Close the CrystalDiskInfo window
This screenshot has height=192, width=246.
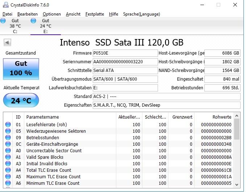pyautogui.click(x=235, y=5)
